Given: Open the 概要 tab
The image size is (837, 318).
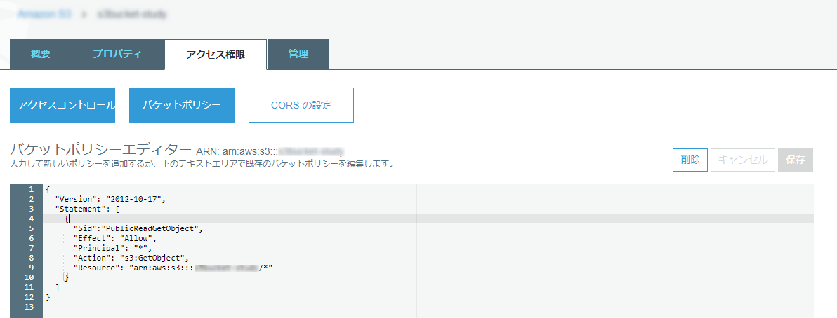Looking at the screenshot, I should [x=41, y=55].
